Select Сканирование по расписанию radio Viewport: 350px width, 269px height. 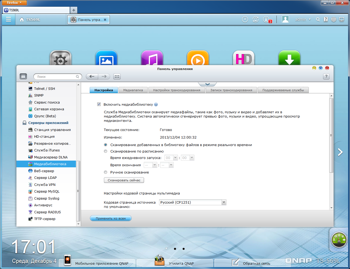pos(106,151)
